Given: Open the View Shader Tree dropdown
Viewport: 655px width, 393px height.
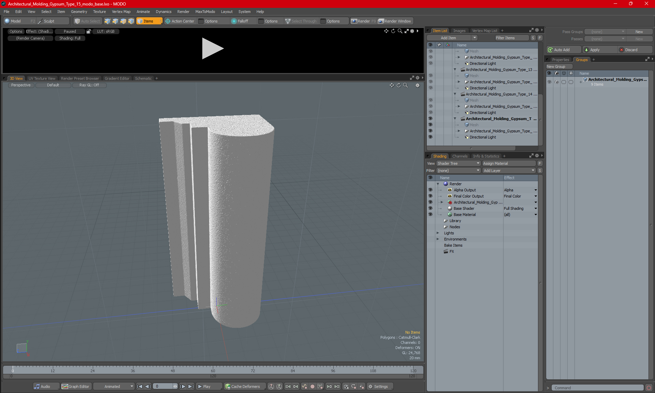Looking at the screenshot, I should pos(458,163).
